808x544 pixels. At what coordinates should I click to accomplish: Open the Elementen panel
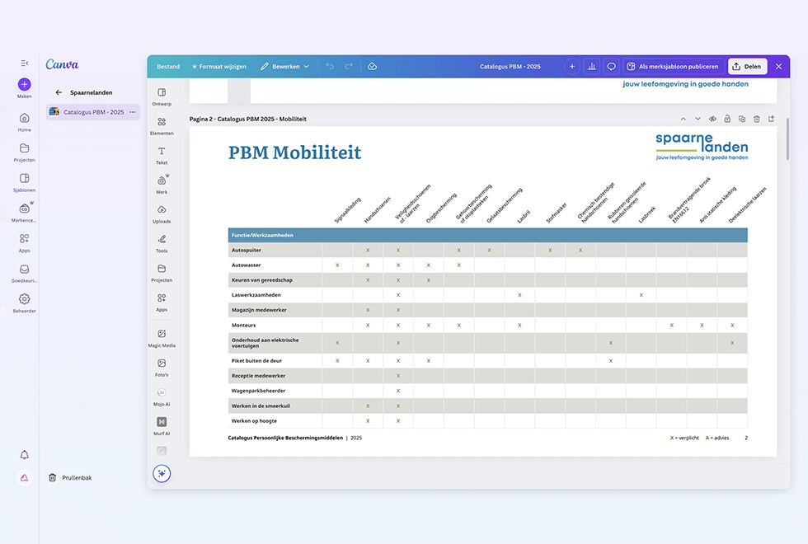tap(162, 125)
